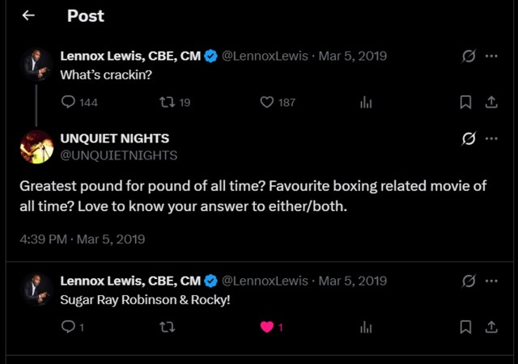This screenshot has width=518, height=364.
Task: Bookmark the "What's crackin?" post
Action: (465, 102)
